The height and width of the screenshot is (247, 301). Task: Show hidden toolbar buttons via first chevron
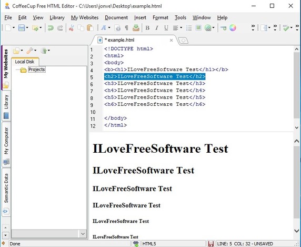point(253,28)
